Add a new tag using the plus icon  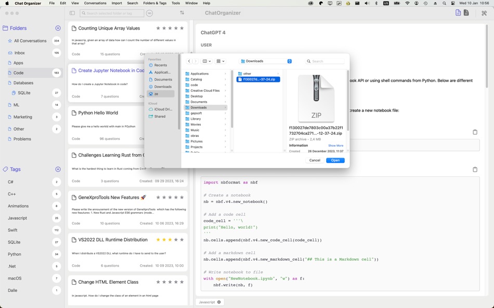57,169
